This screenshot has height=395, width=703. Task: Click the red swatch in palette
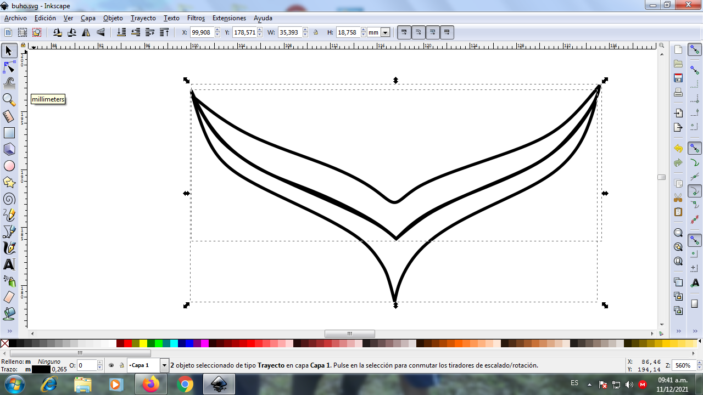[128, 343]
